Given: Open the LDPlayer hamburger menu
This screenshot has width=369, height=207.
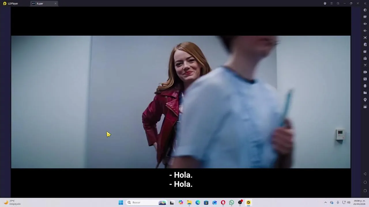Looking at the screenshot, I should (332, 3).
